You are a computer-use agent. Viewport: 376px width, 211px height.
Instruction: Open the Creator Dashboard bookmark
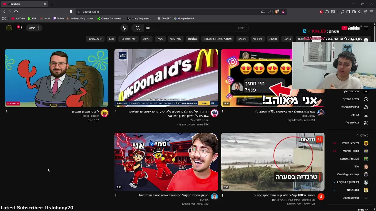(x=111, y=18)
